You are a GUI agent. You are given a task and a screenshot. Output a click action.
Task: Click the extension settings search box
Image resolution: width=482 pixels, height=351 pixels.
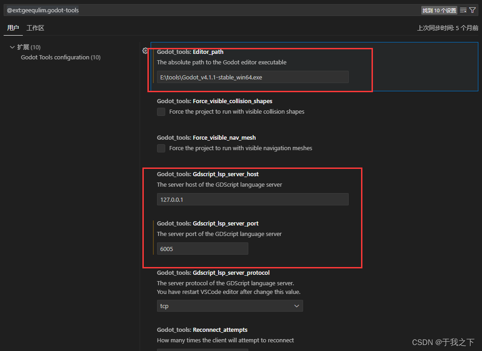[x=137, y=10]
